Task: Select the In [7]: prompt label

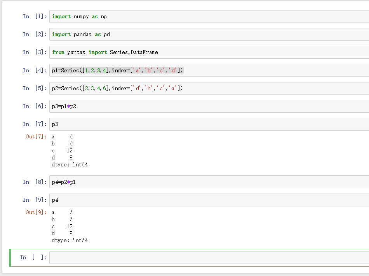Action: click(x=35, y=124)
